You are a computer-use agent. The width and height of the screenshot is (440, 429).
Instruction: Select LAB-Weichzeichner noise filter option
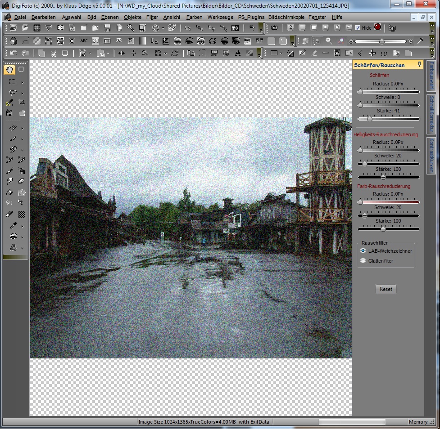click(x=363, y=251)
